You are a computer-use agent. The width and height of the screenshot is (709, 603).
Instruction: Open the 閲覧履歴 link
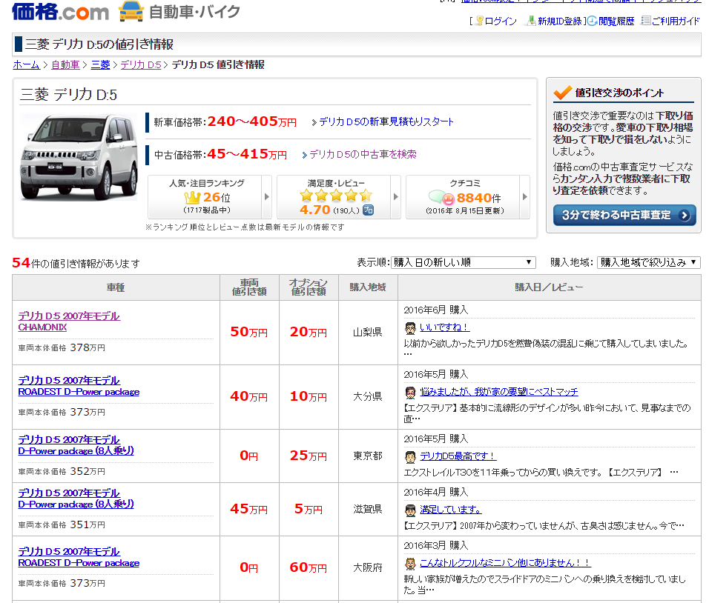[x=616, y=21]
